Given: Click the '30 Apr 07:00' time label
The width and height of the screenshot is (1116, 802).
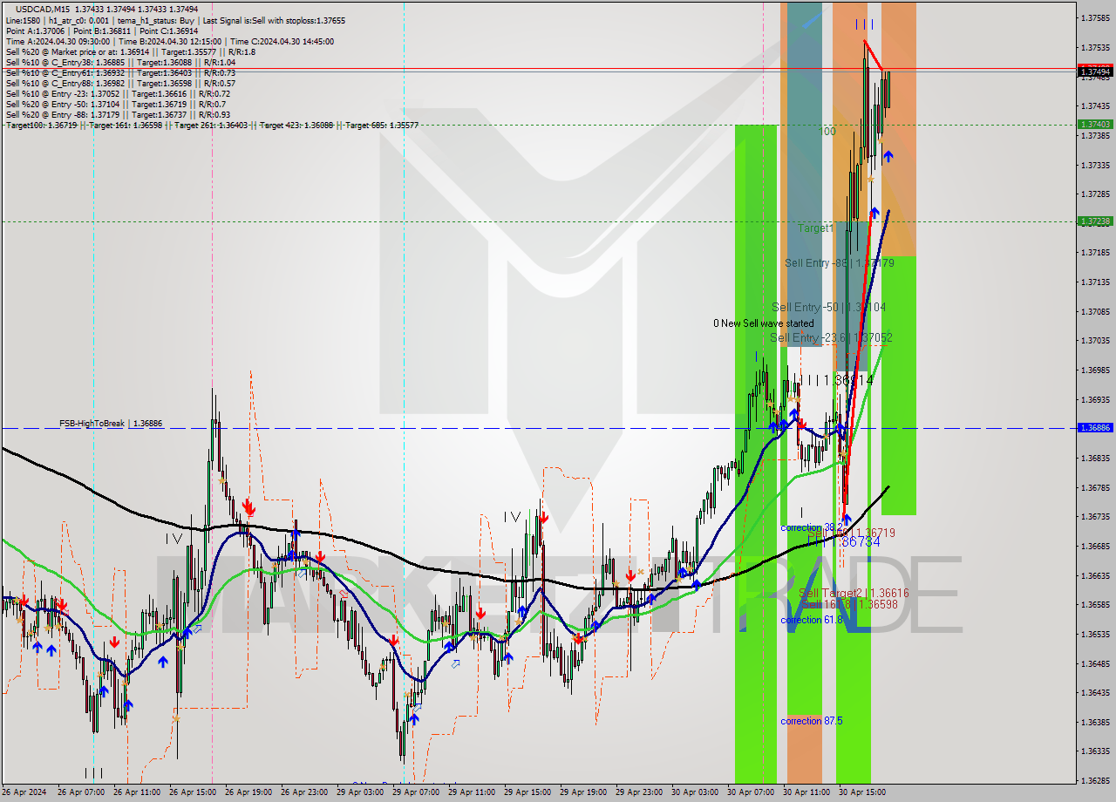Looking at the screenshot, I should (749, 792).
